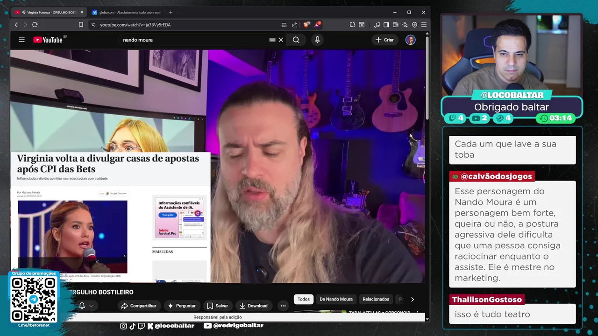
Task: Clear the search text with X icon
Action: coord(281,40)
